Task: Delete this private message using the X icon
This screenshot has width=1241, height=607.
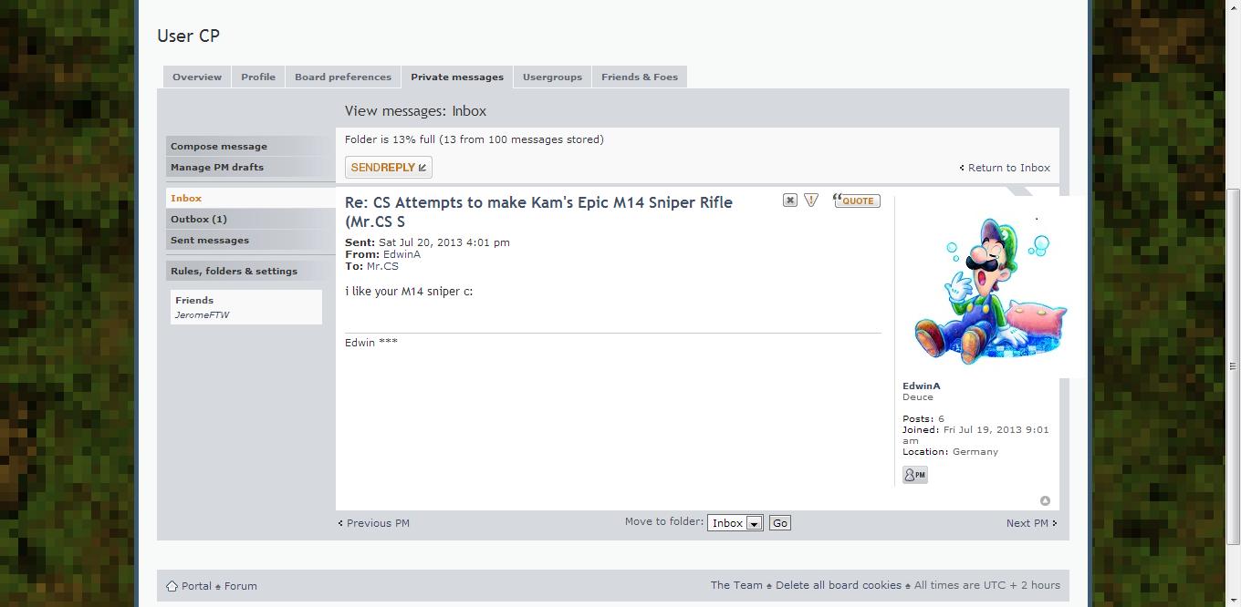Action: (789, 200)
